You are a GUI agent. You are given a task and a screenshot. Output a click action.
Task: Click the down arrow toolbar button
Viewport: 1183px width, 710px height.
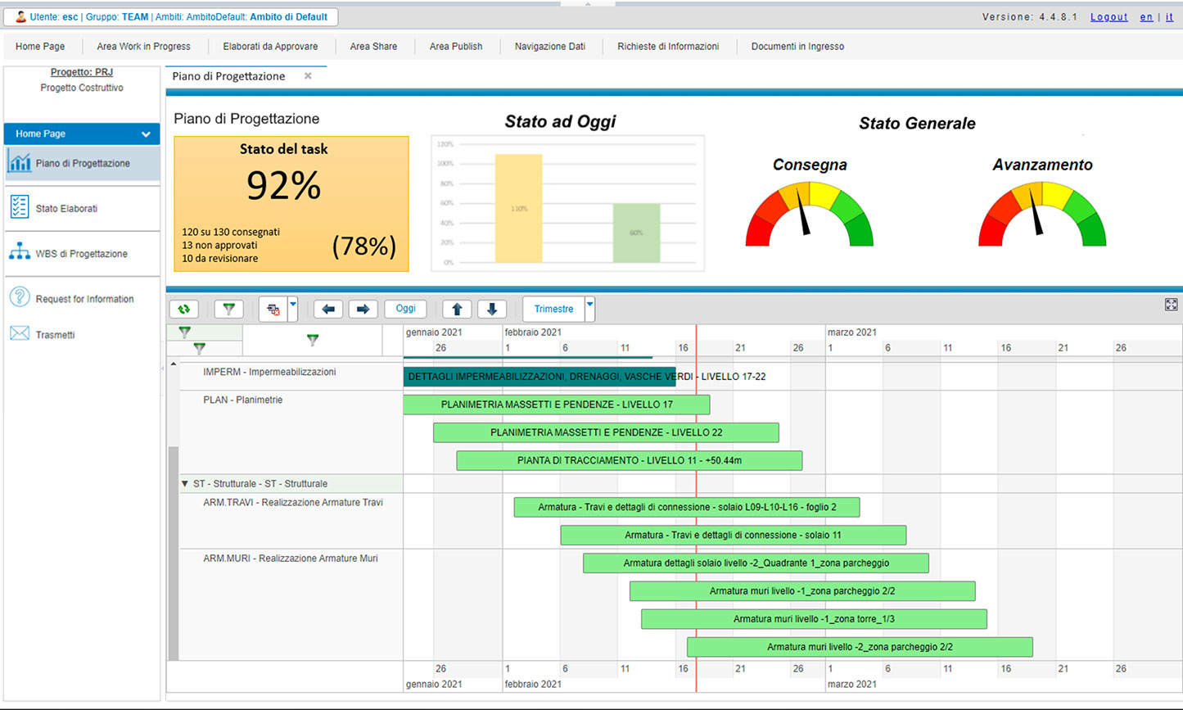pyautogui.click(x=492, y=309)
